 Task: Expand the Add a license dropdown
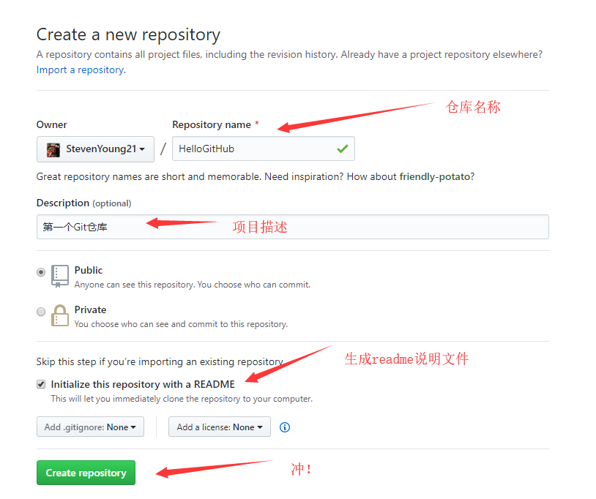point(220,427)
